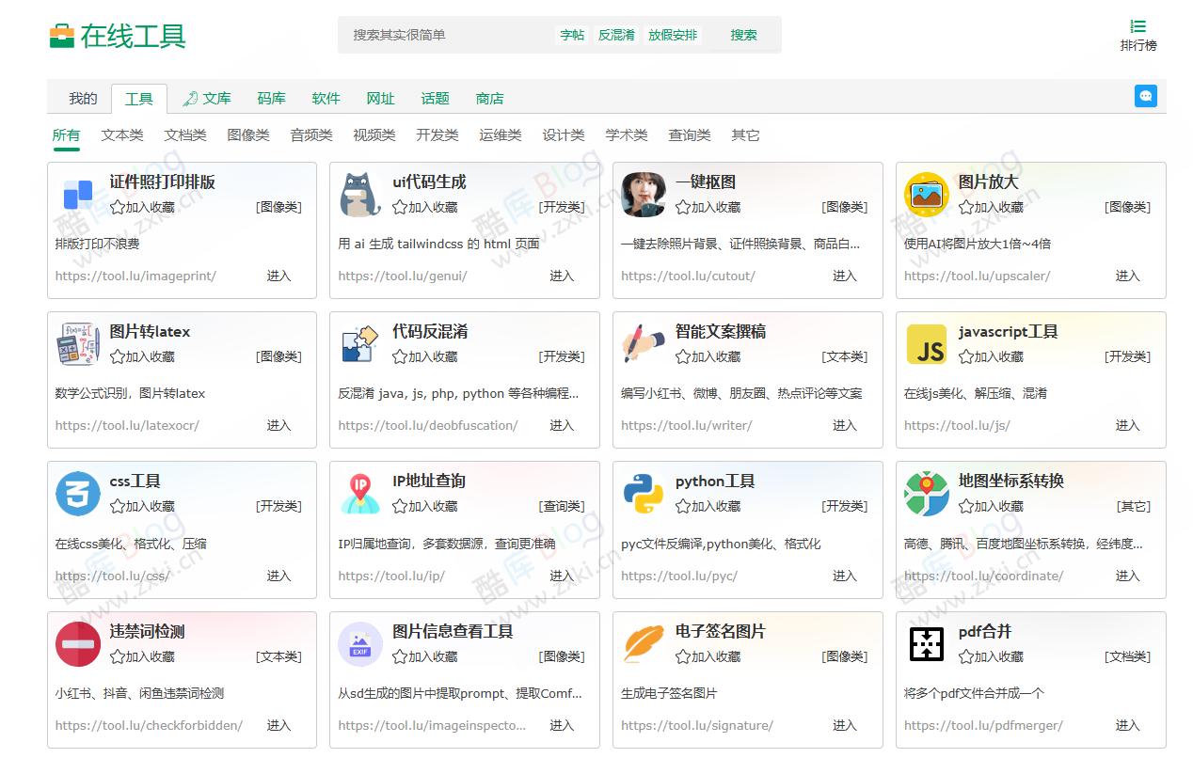Screen dimensions: 1193x758
Task: Select the calculator icon for 图片转latex
Action: (78, 344)
